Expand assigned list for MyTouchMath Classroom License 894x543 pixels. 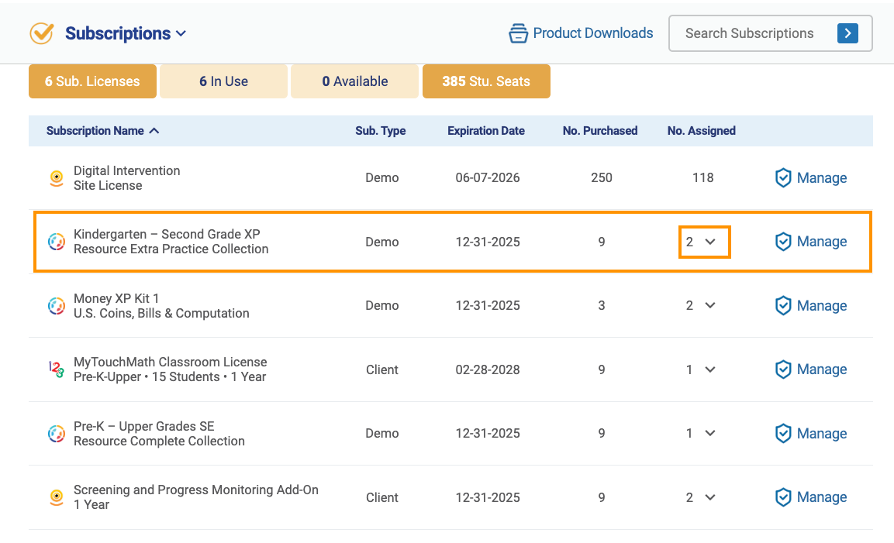[x=709, y=369]
